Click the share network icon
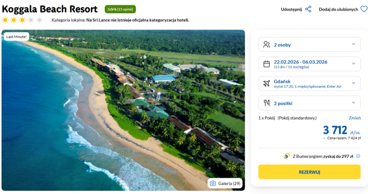This screenshot has width=368, height=194. pyautogui.click(x=308, y=9)
